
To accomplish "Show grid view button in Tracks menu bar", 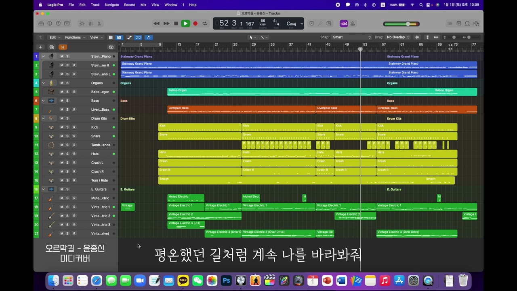I will click(111, 37).
